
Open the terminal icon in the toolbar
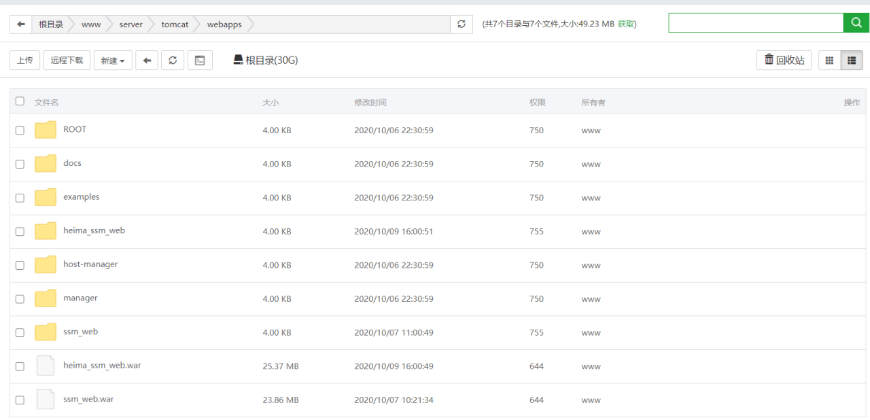pos(200,60)
